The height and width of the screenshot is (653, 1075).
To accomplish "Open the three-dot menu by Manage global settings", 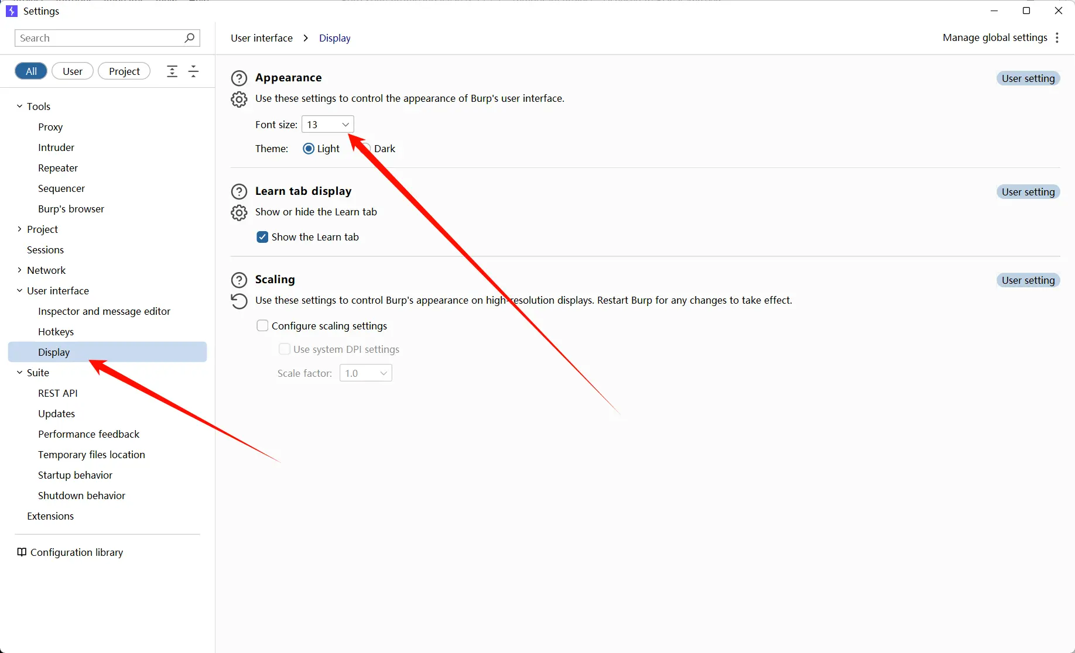I will pyautogui.click(x=1057, y=38).
